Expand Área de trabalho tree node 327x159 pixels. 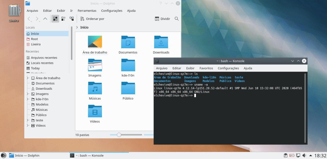pos(28,78)
